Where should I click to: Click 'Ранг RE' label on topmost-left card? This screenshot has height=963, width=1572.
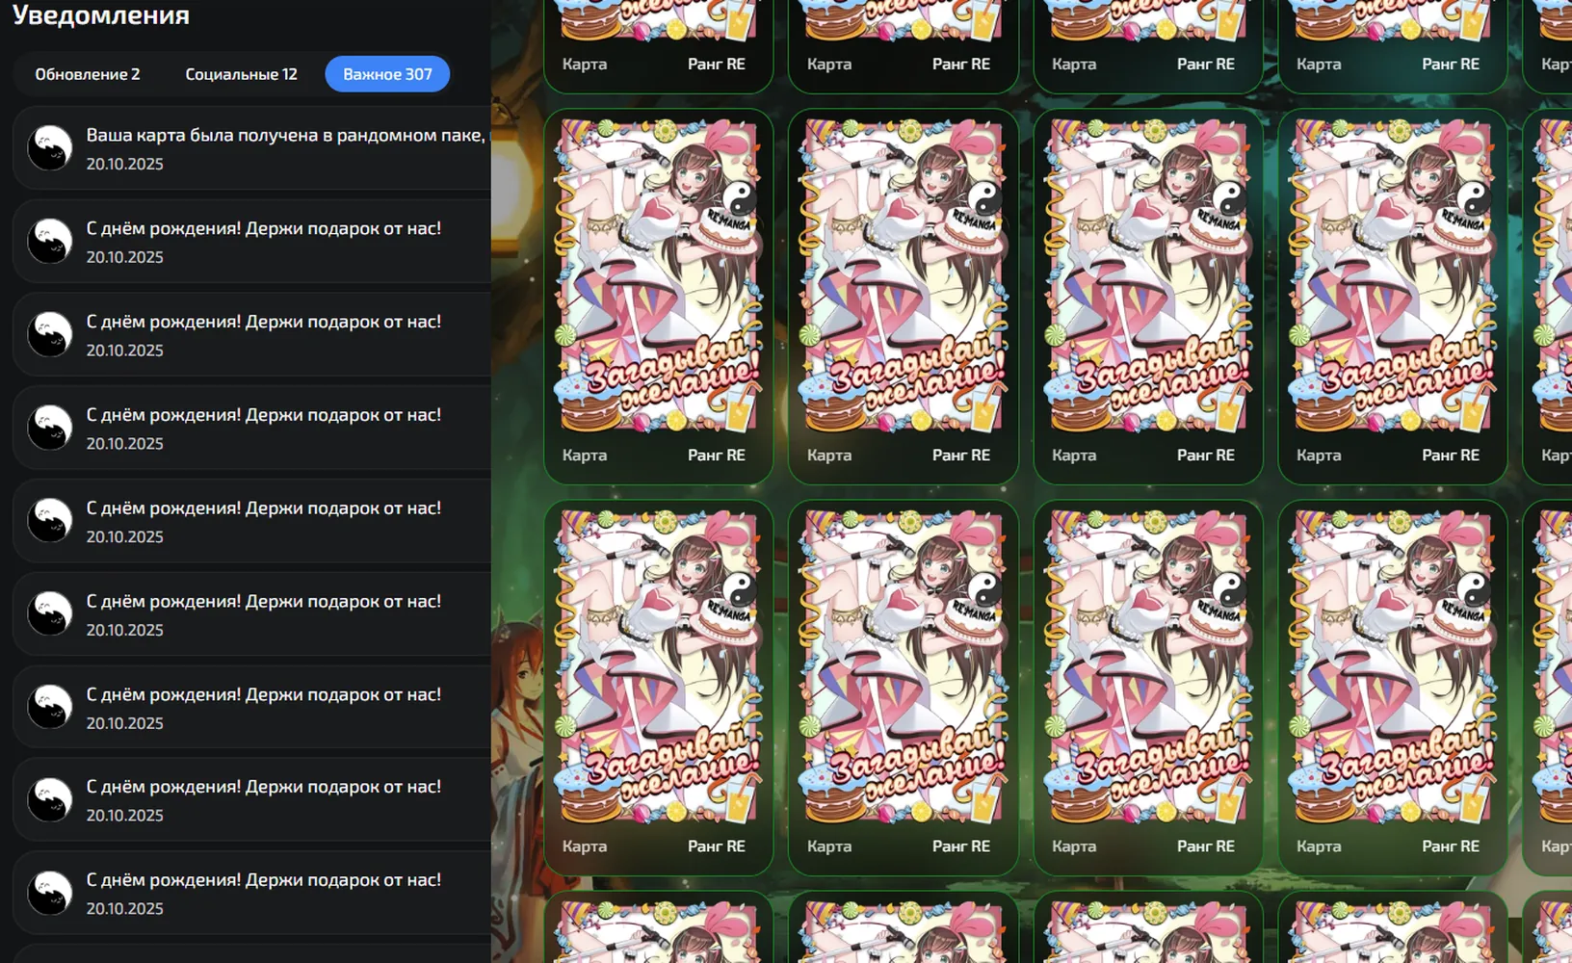click(717, 65)
